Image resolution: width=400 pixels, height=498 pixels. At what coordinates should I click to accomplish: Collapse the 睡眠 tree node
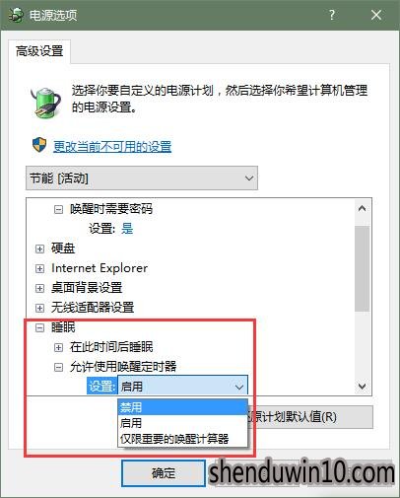click(x=39, y=327)
